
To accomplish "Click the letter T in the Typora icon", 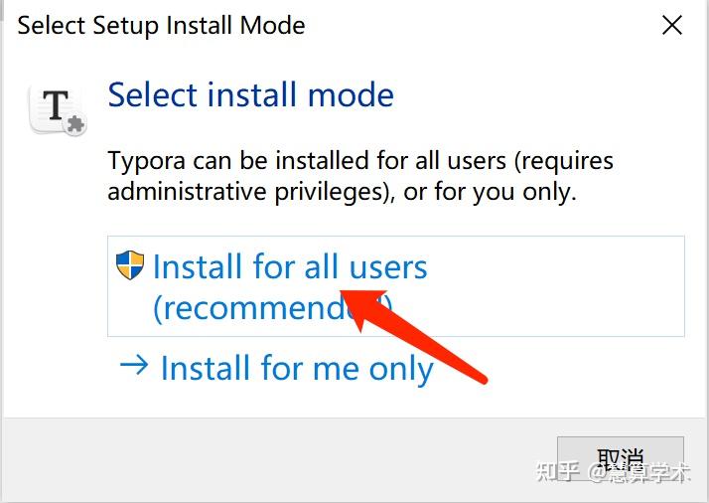I will pyautogui.click(x=56, y=104).
